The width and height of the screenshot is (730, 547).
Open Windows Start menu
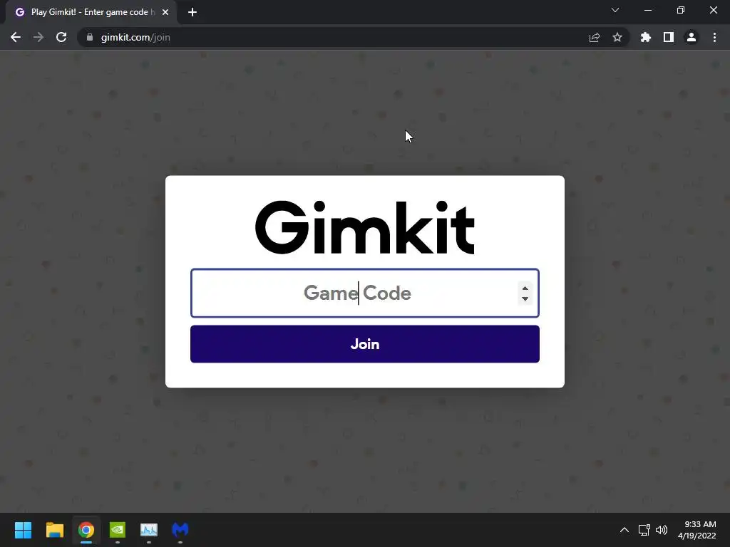tap(23, 530)
